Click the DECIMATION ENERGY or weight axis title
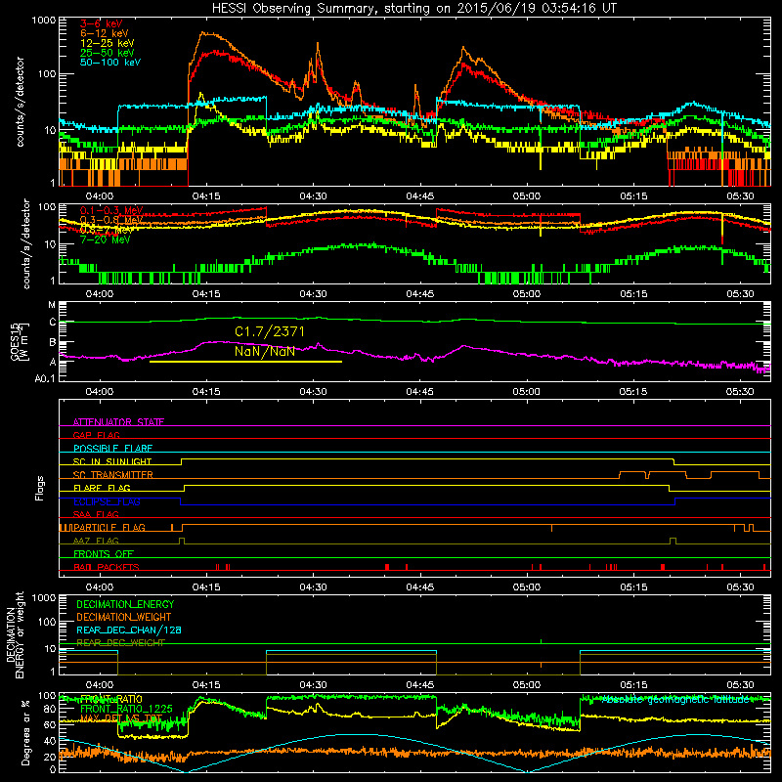The image size is (782, 782). pos(15,634)
